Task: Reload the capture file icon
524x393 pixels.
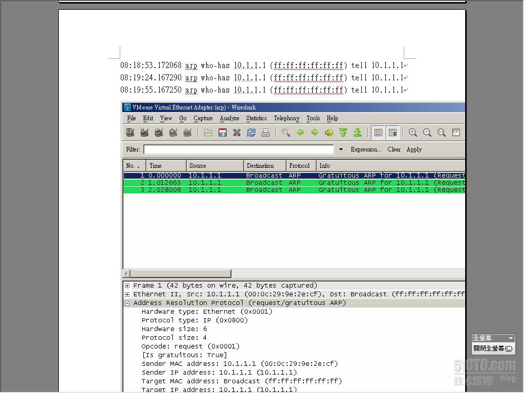Action: click(x=251, y=133)
